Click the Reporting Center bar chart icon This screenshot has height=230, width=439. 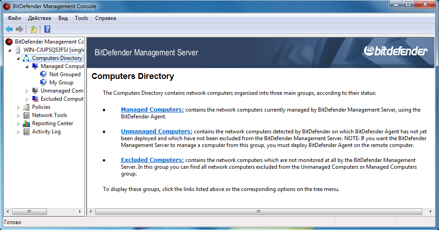coord(26,123)
